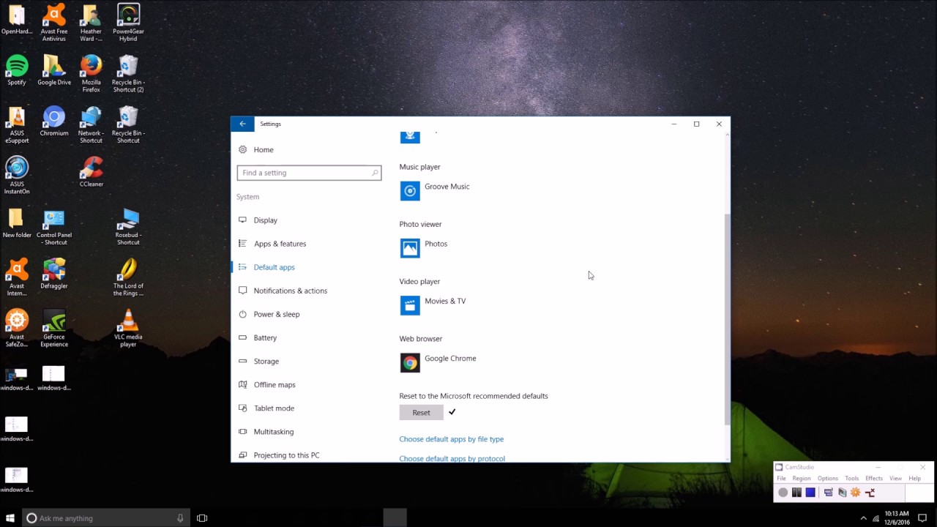Expand the hidden system tray icons

tap(863, 518)
